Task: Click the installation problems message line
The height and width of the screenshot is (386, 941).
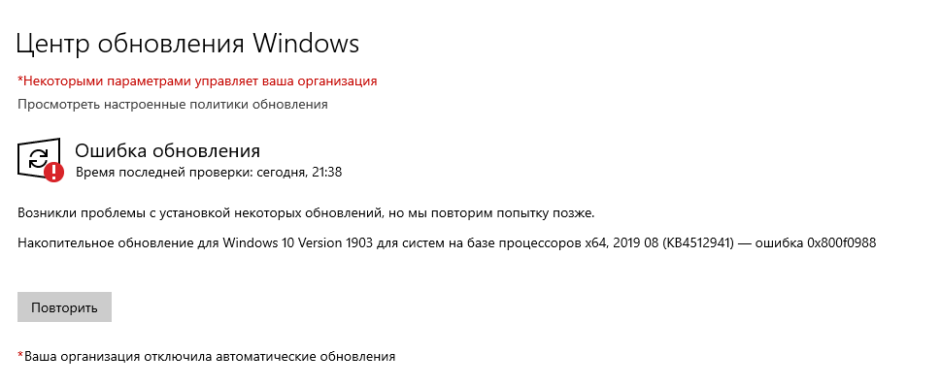Action: 306,213
